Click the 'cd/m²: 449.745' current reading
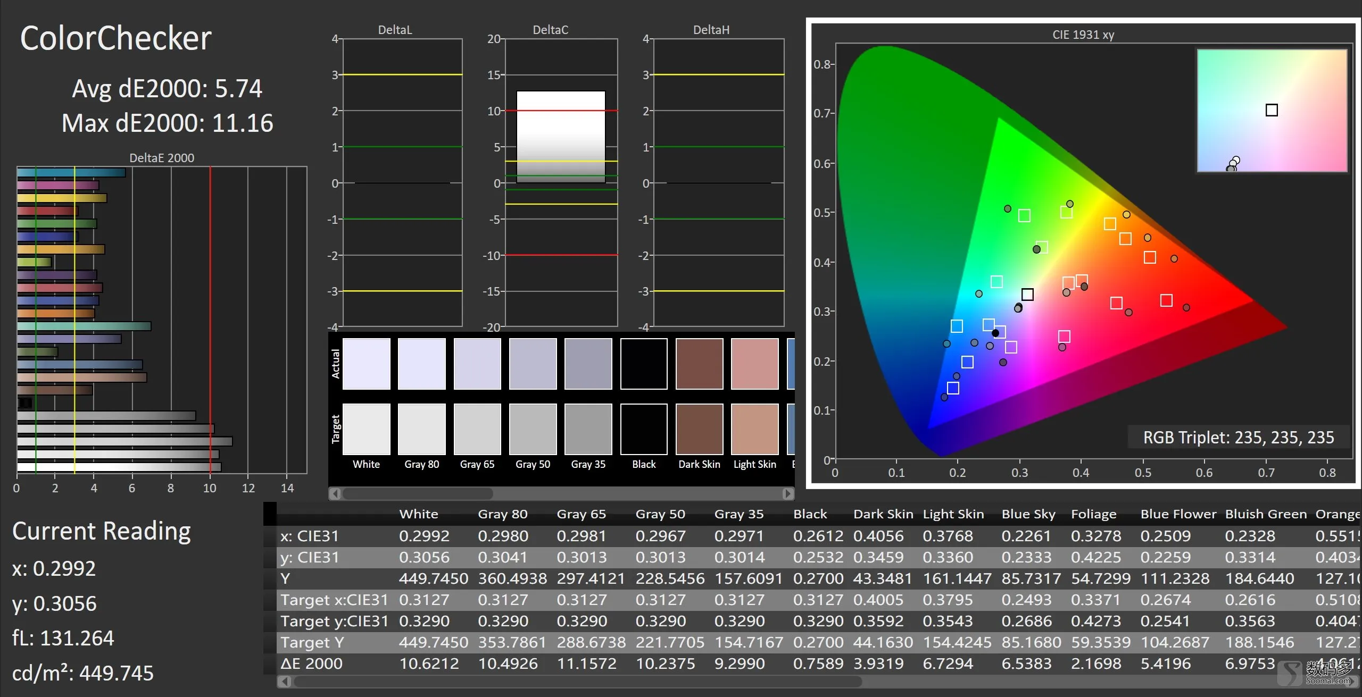The width and height of the screenshot is (1362, 697). click(x=82, y=673)
